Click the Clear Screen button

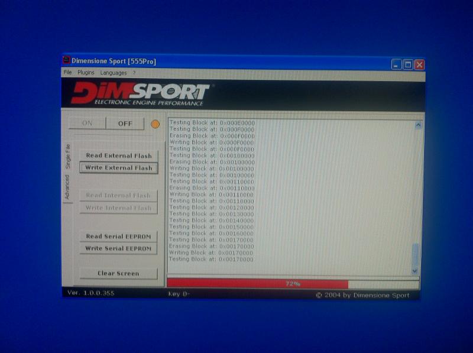pyautogui.click(x=119, y=273)
